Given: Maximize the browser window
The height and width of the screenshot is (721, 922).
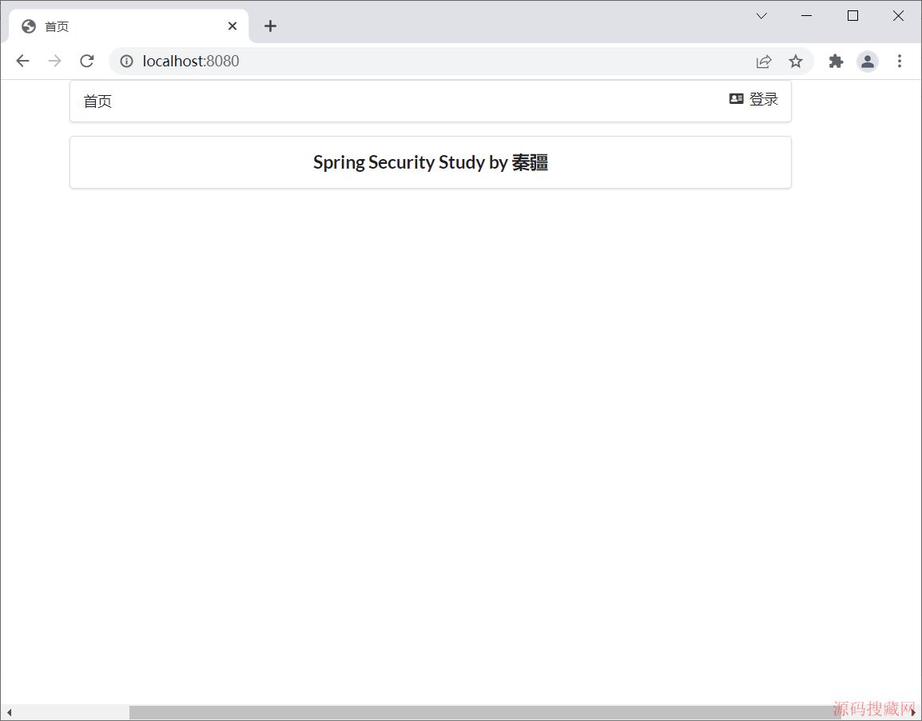Looking at the screenshot, I should pos(852,16).
